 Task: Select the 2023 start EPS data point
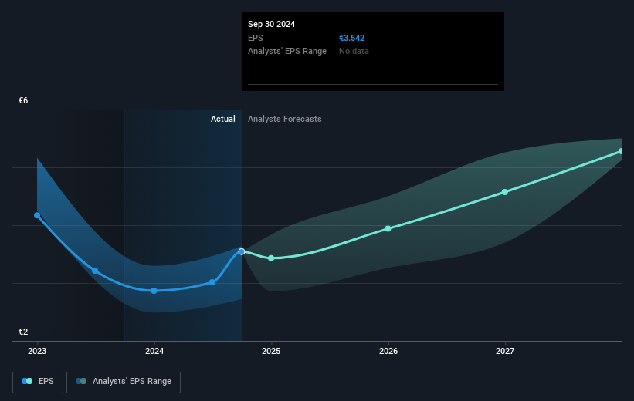pyautogui.click(x=37, y=215)
